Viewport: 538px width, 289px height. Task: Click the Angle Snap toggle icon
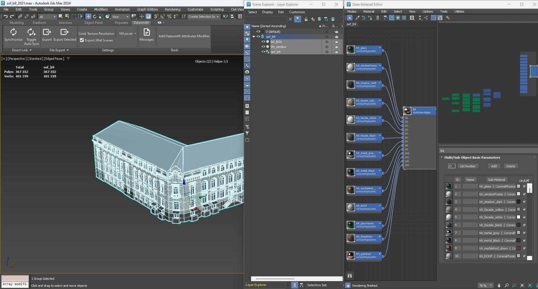163,17
